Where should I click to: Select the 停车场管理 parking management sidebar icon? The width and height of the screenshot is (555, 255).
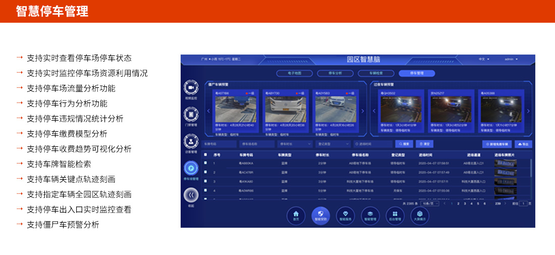191,168
